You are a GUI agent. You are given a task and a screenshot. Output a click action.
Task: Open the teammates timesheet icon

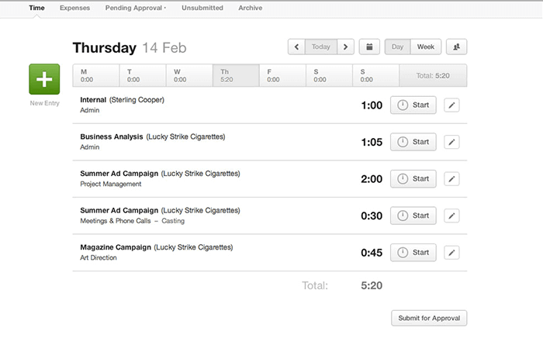tap(457, 47)
